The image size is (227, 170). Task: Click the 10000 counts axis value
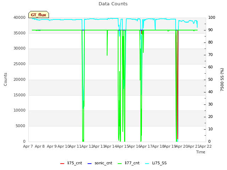click(20, 110)
